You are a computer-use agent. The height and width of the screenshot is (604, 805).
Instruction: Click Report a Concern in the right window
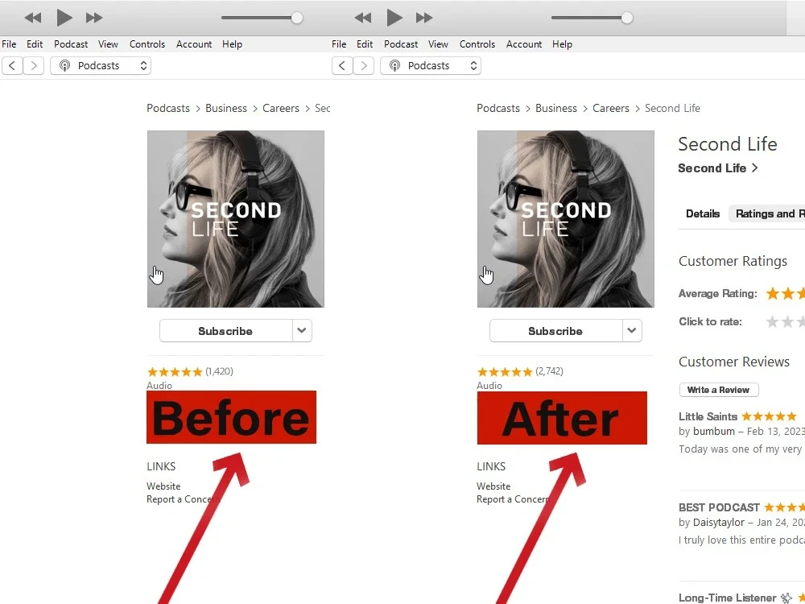[514, 499]
